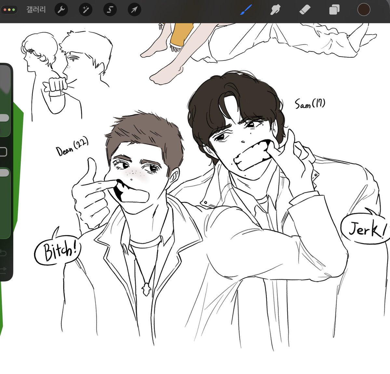Screen dimensions: 390x374
Task: Click the three-dot multitasking control
Action: pyautogui.click(x=9, y=10)
